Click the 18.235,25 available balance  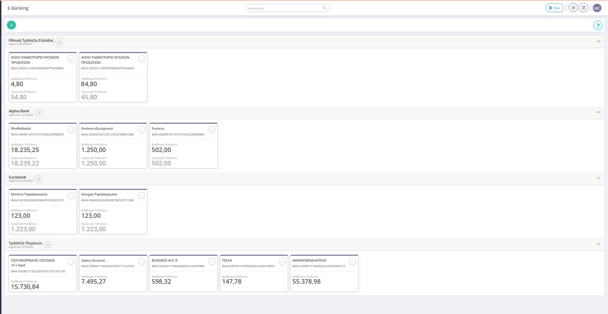pyautogui.click(x=25, y=150)
